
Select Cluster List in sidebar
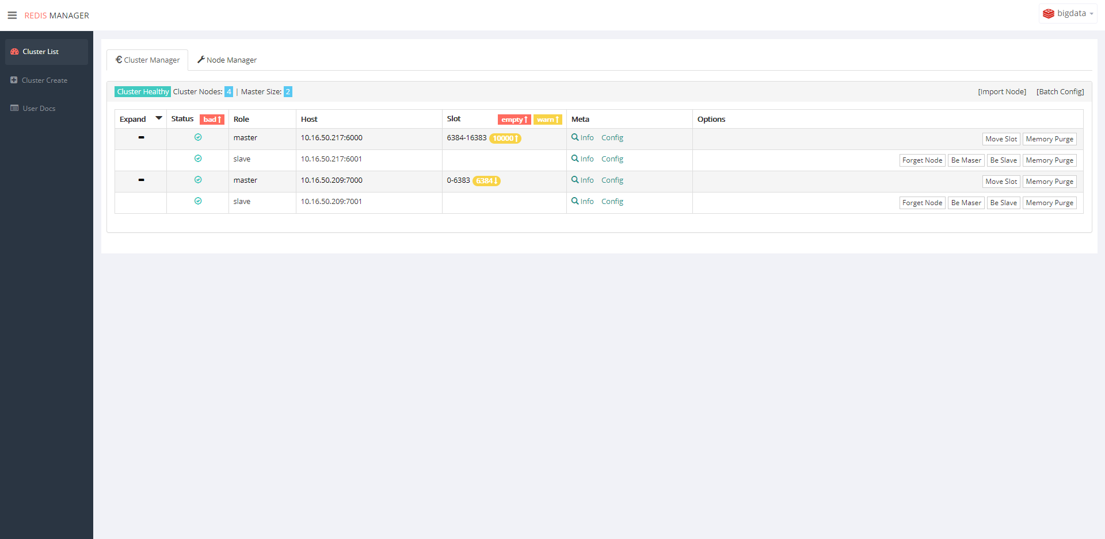[47, 52]
